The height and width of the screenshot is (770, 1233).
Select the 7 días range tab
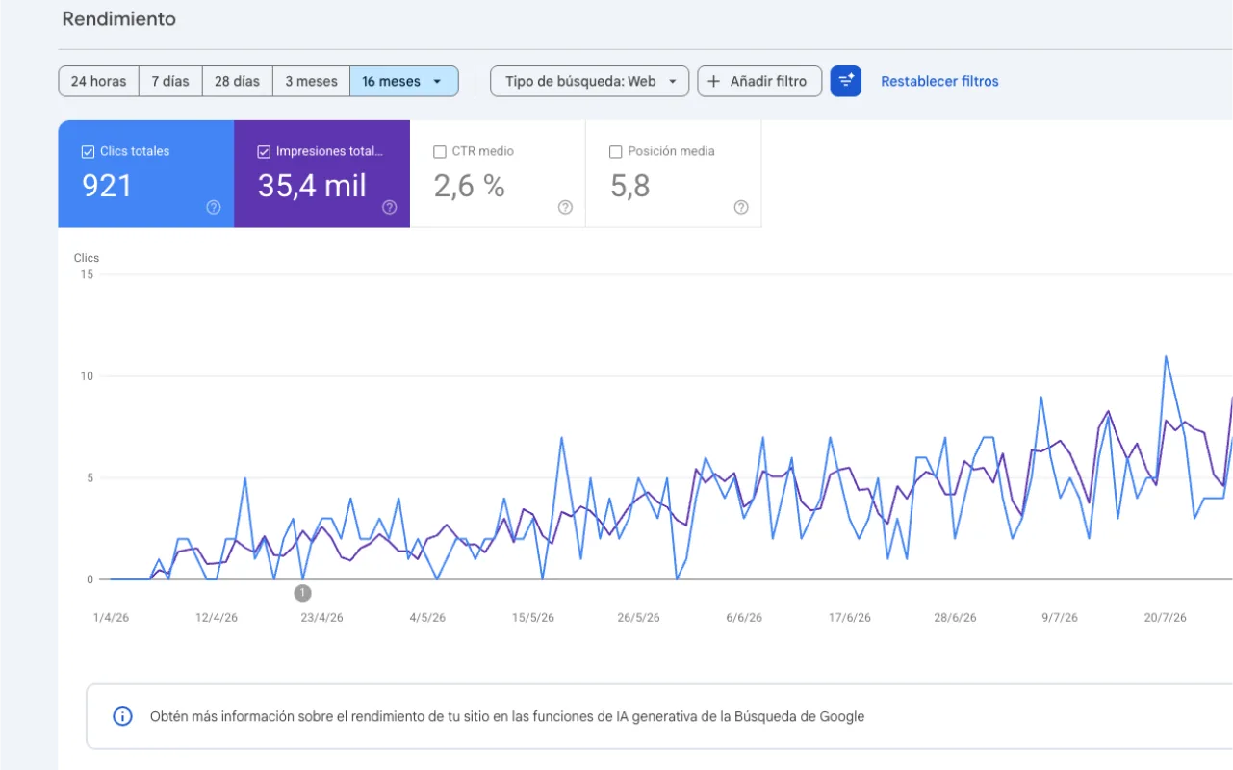pos(170,81)
